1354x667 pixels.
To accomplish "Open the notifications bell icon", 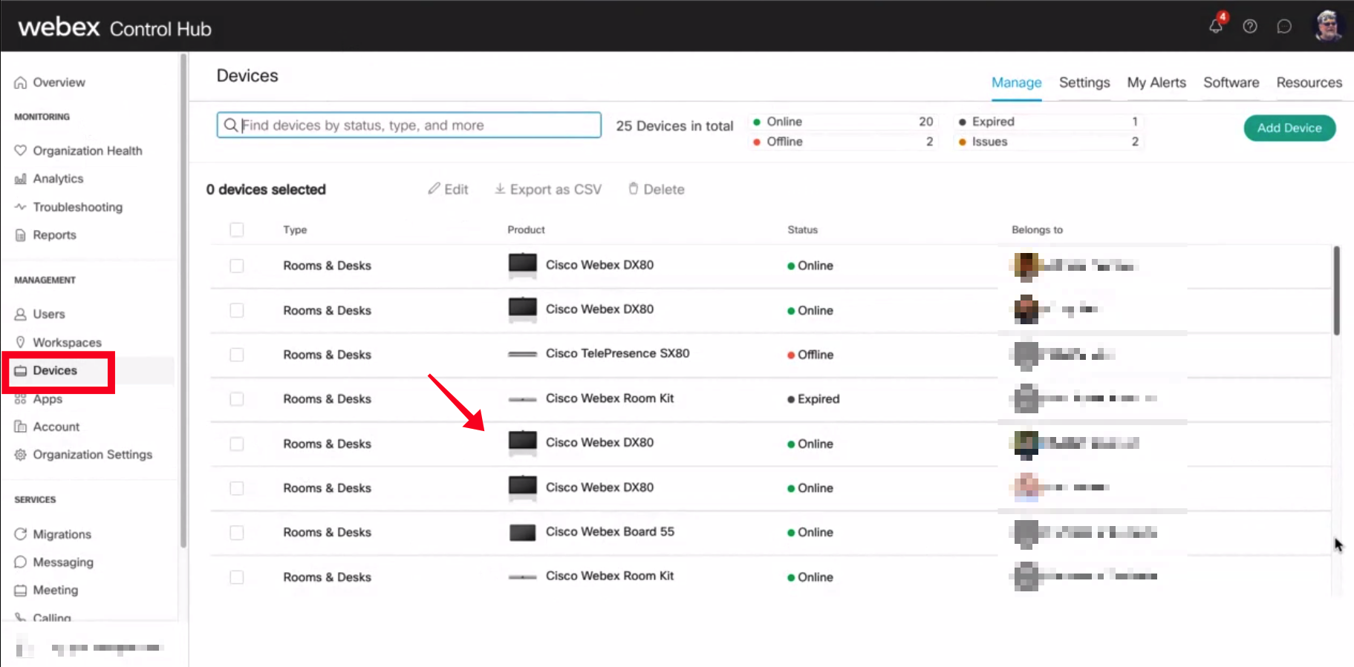I will coord(1216,26).
